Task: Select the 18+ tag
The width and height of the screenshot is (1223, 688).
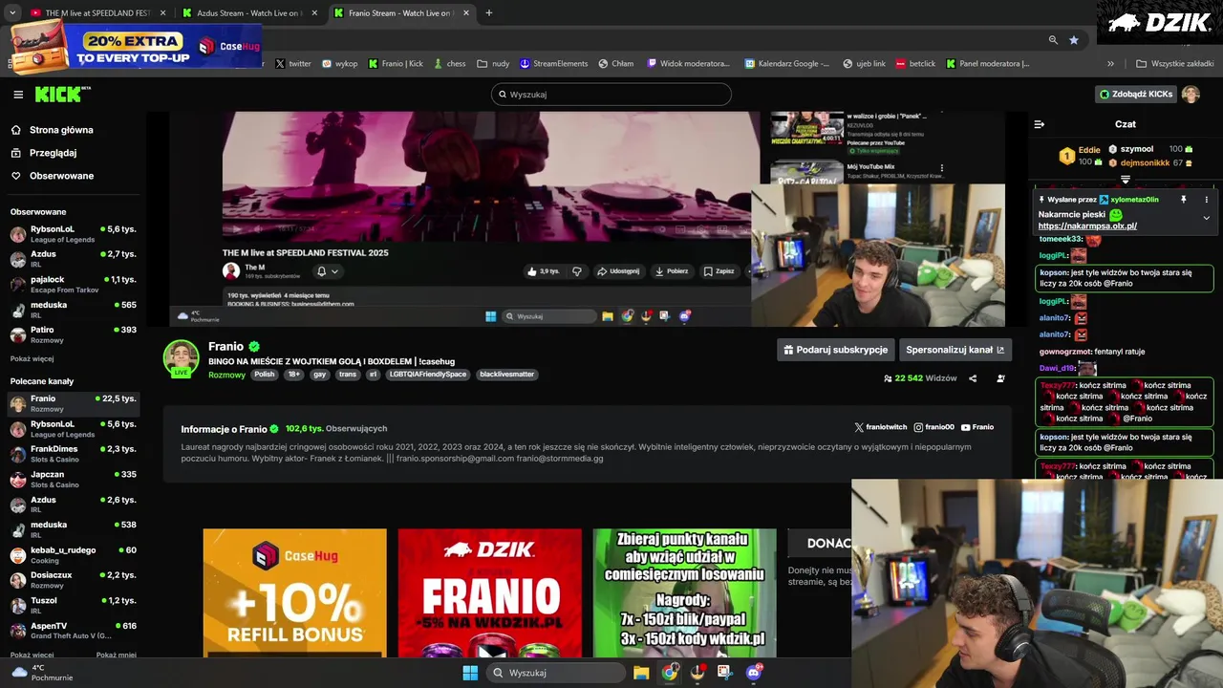Action: click(294, 375)
